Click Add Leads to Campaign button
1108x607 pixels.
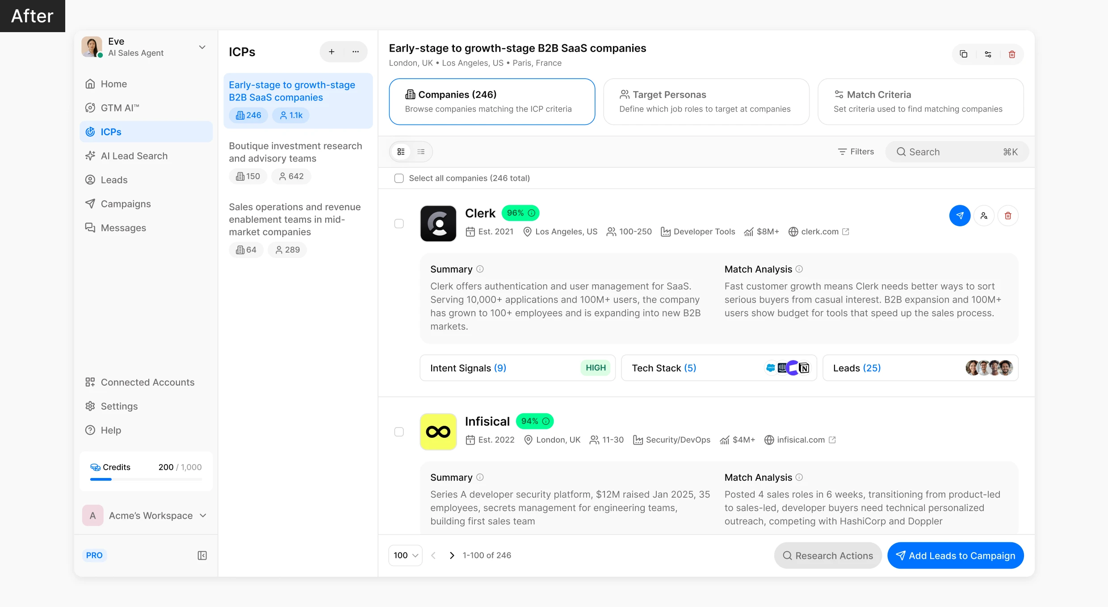955,555
